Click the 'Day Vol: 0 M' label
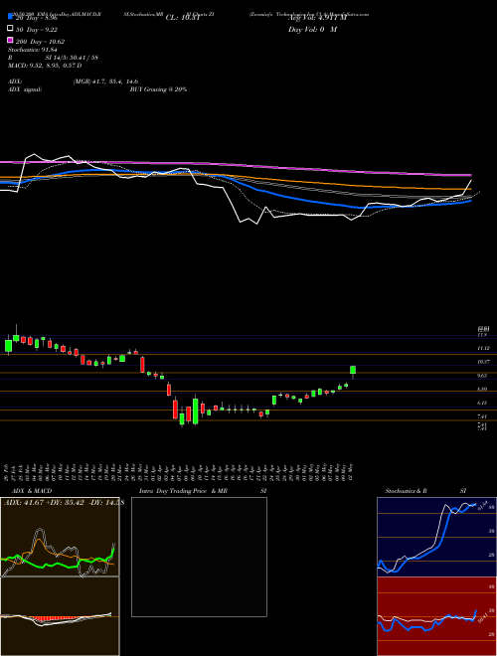 [x=312, y=29]
